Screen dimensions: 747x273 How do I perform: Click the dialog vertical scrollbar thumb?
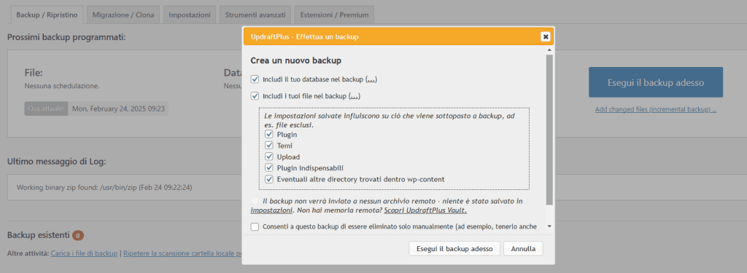tap(549, 130)
